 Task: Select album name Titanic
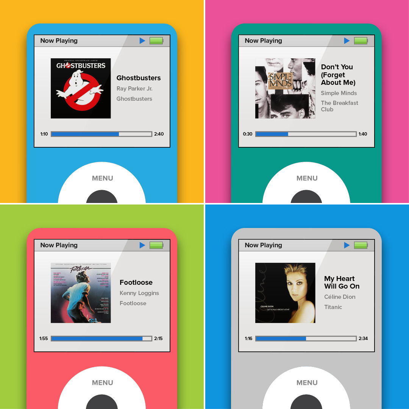pos(333,307)
